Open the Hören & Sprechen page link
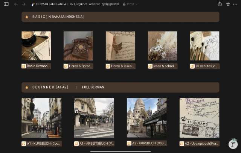This screenshot has width=241, height=153. coord(78,66)
